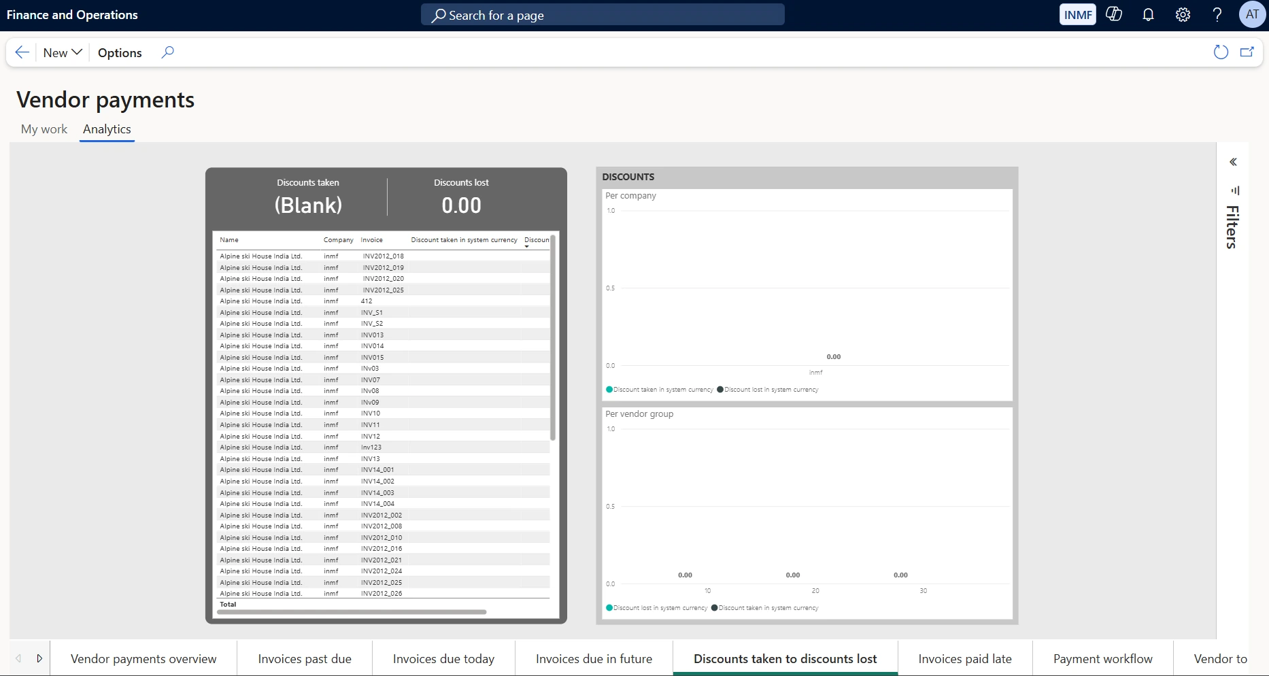Click the invoice table horizontal scrollbar
1269x676 pixels.
pyautogui.click(x=352, y=612)
